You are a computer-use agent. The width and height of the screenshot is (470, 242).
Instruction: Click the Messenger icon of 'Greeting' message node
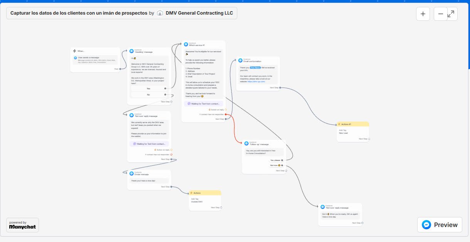(x=131, y=51)
